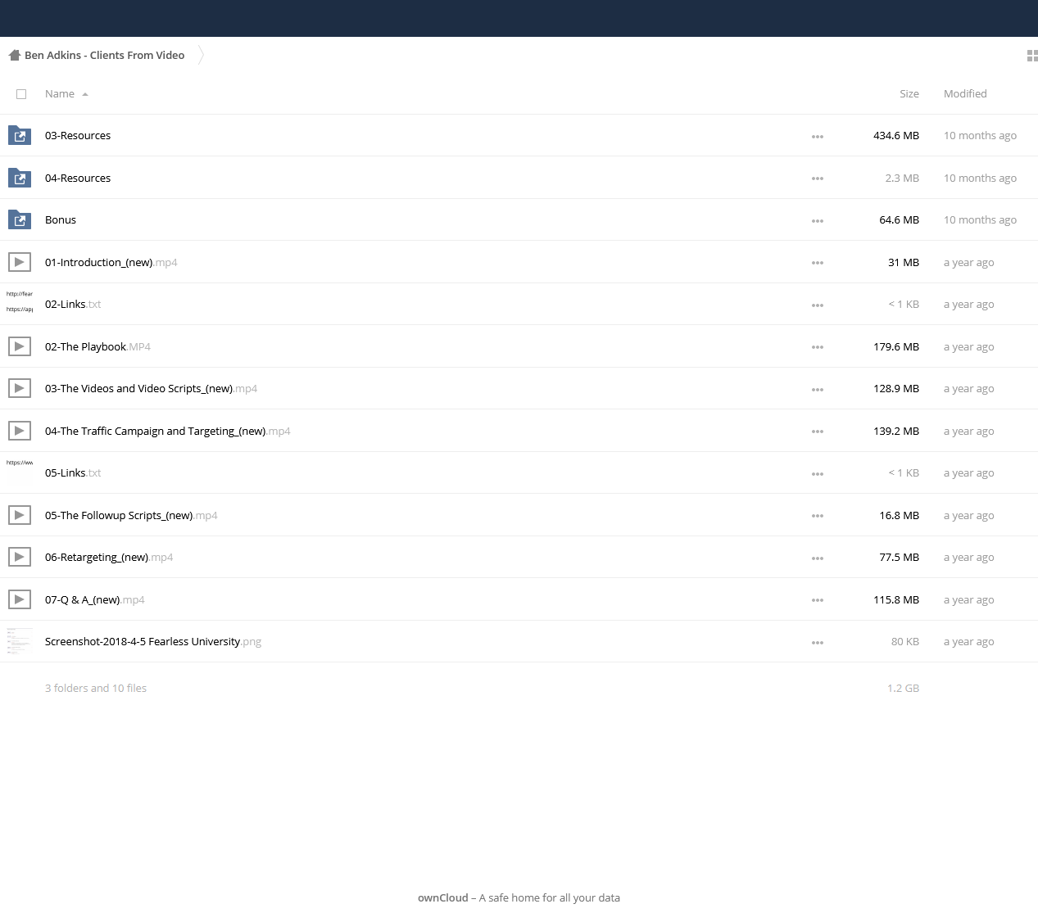Click video icon for 03-The Videos and Video Scripts

pyautogui.click(x=20, y=388)
